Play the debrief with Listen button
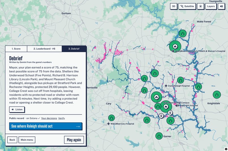The image size is (228, 151). pyautogui.click(x=17, y=109)
